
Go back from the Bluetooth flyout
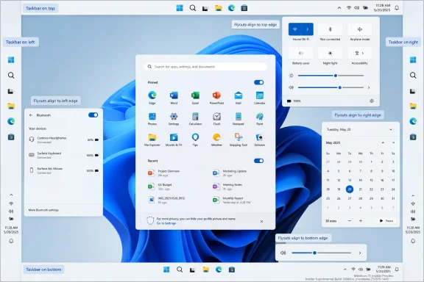[x=31, y=115]
